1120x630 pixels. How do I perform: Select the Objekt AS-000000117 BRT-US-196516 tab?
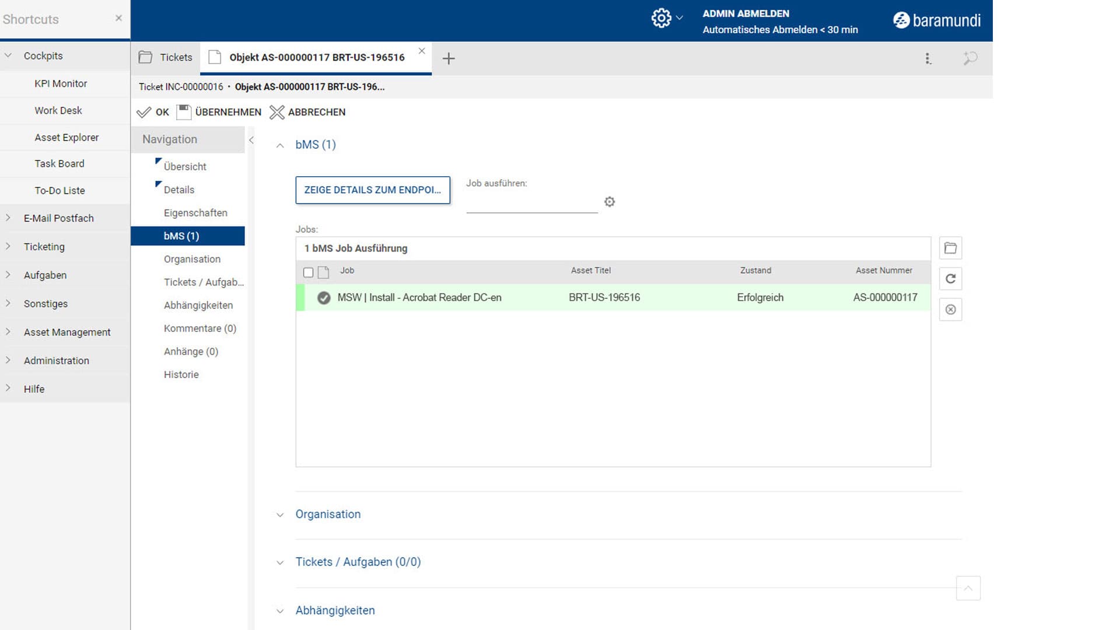tap(316, 57)
